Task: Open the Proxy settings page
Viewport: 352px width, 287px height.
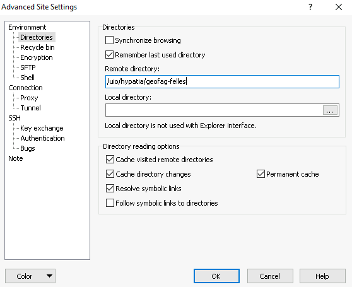Action: click(29, 98)
